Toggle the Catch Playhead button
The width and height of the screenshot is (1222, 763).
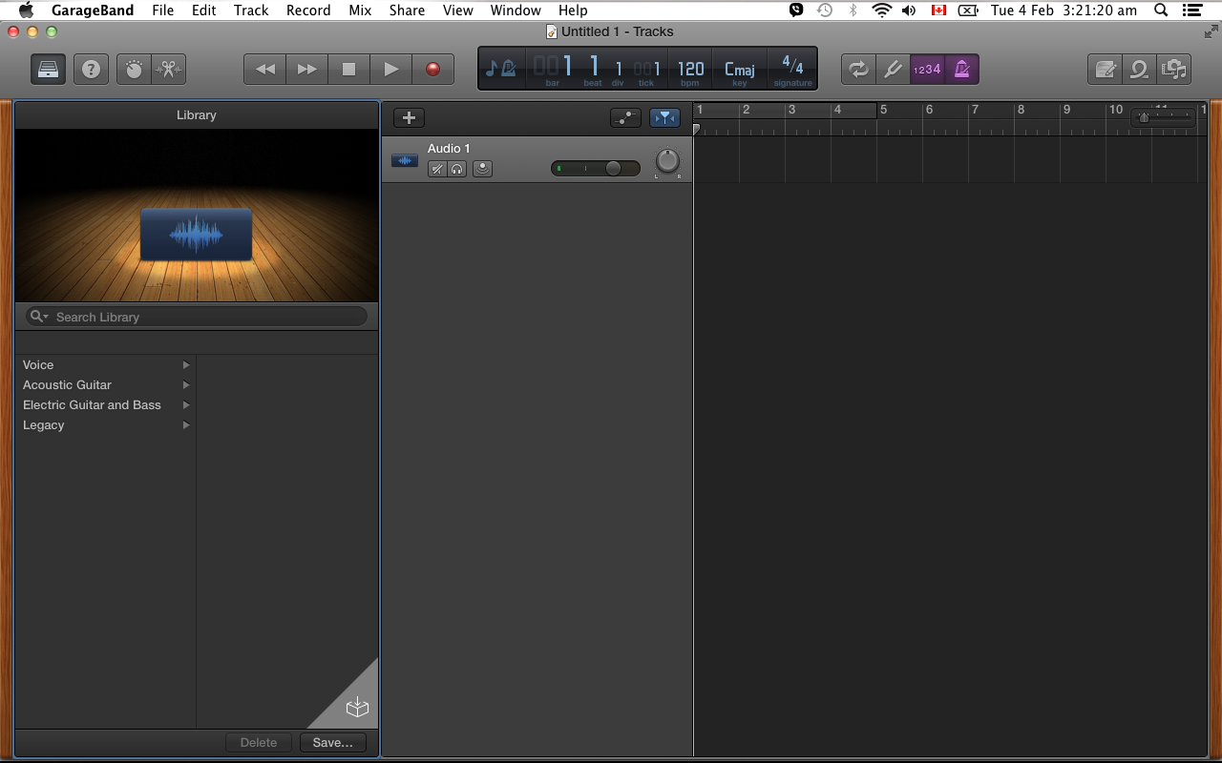(664, 117)
